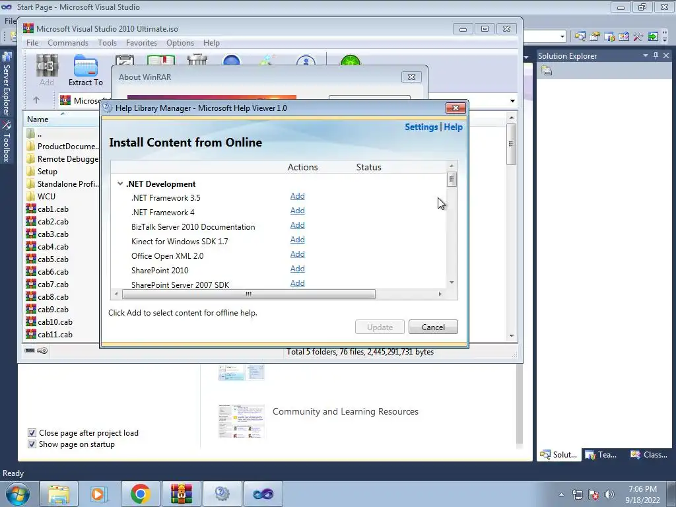Launch Windows Media Player from taskbar
The width and height of the screenshot is (676, 507).
pos(98,494)
